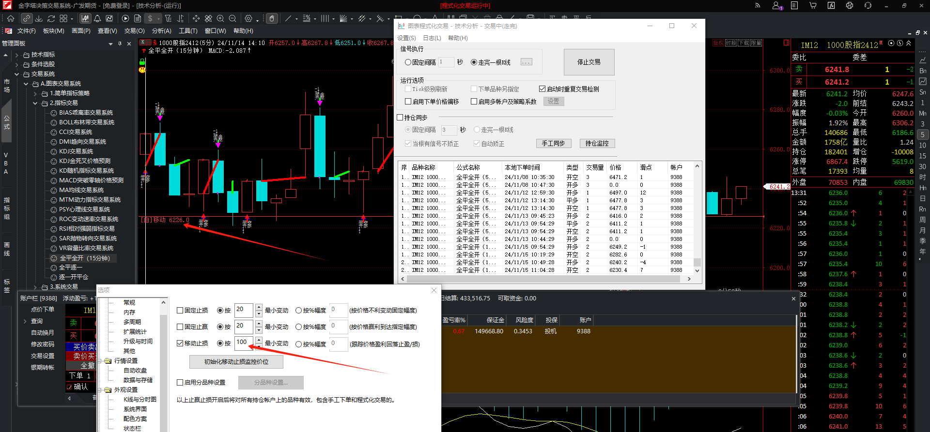The image size is (930, 432).
Task: Click the candlestick chart toolbar icon
Action: [85, 18]
